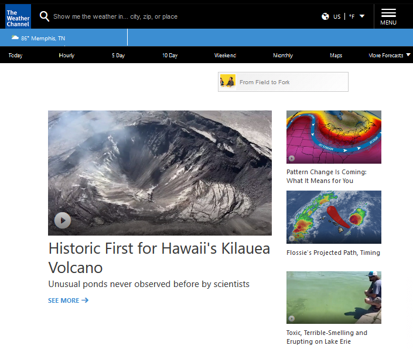The height and width of the screenshot is (349, 413).
Task: Play the Kilauea volcano video
Action: (63, 220)
